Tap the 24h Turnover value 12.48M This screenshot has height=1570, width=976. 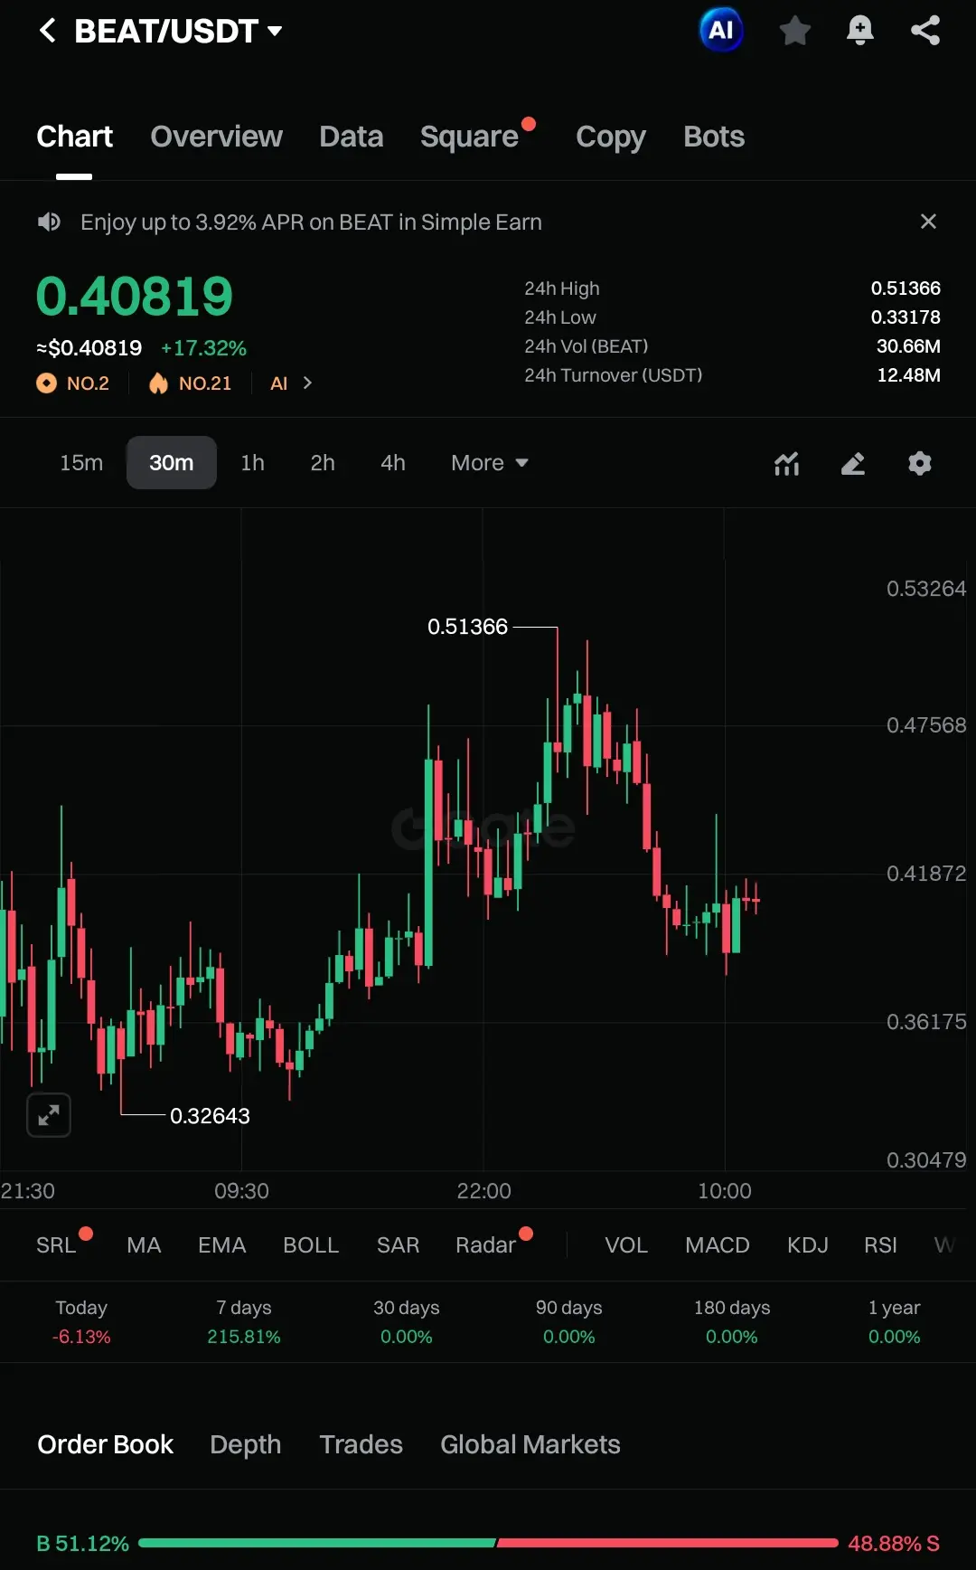click(908, 375)
